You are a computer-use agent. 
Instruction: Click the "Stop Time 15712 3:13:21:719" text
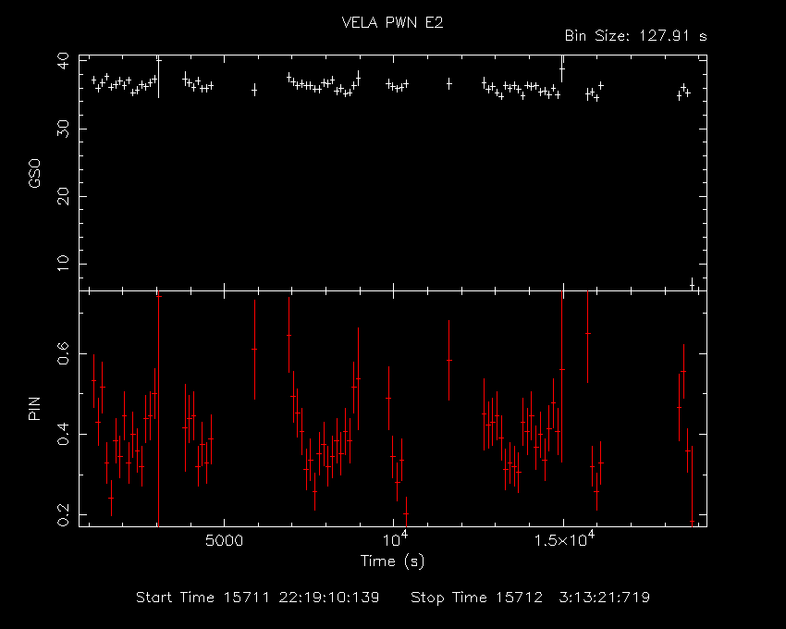point(531,598)
